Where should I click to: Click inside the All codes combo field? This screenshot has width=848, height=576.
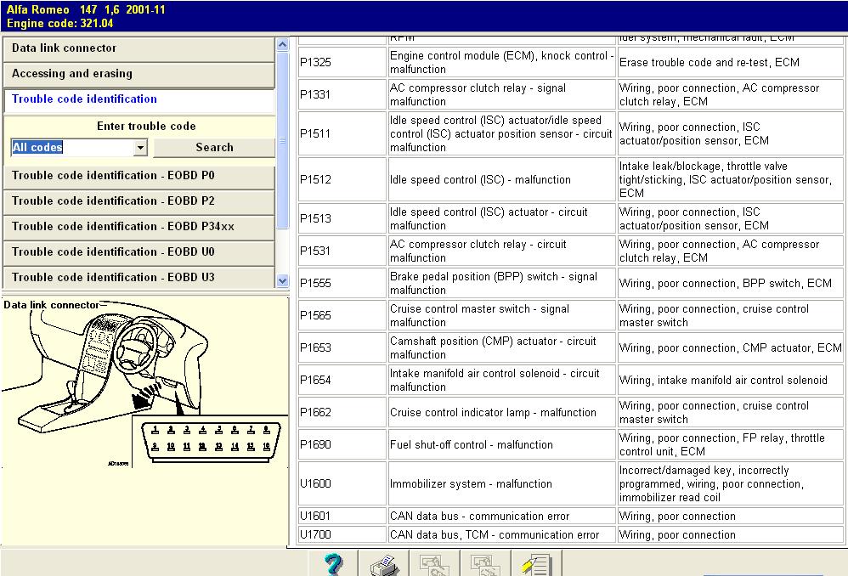point(72,148)
